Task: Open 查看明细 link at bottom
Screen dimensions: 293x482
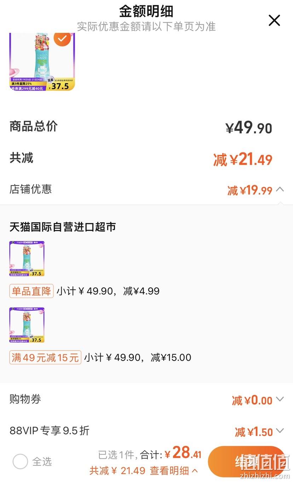Action: tap(174, 471)
